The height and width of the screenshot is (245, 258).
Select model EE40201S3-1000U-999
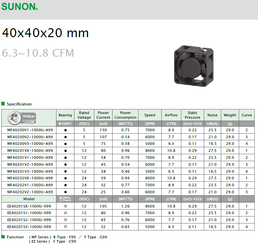click(29, 227)
